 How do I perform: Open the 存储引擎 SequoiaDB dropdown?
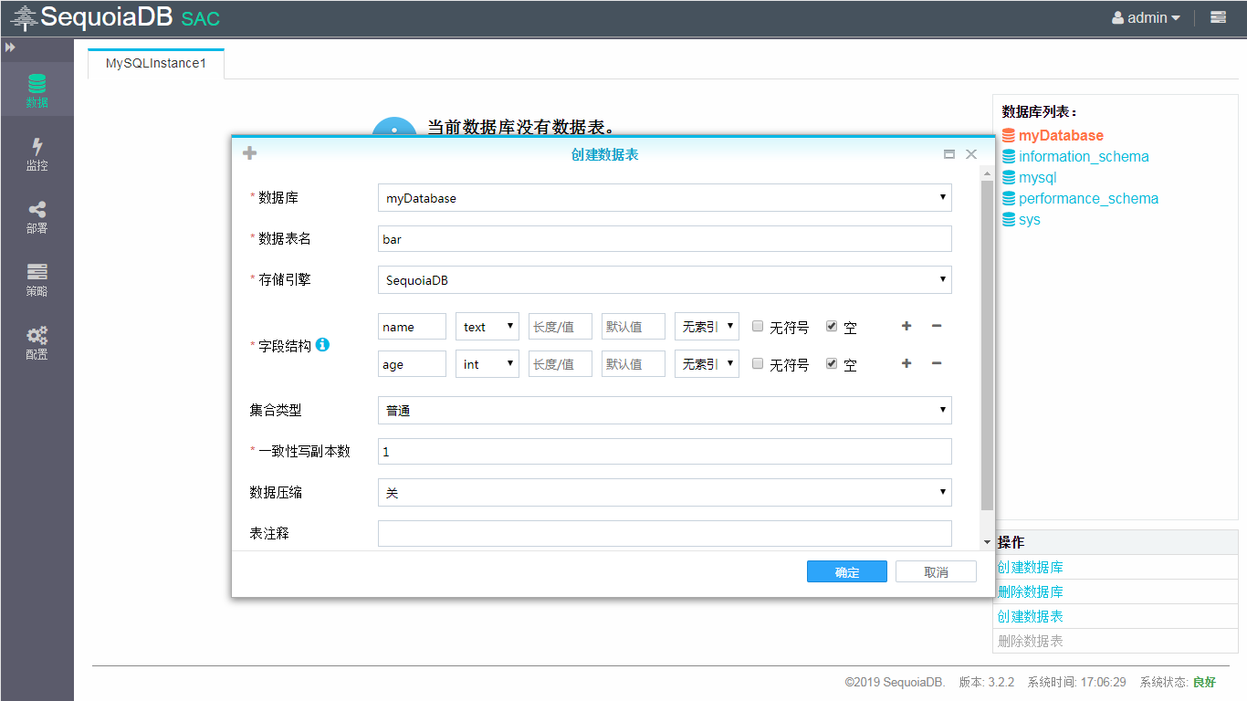coord(664,280)
